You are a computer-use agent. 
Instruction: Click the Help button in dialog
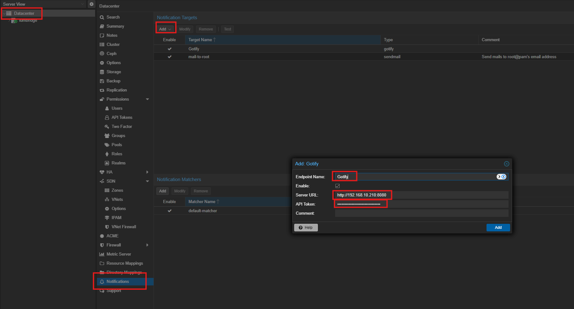pyautogui.click(x=306, y=228)
